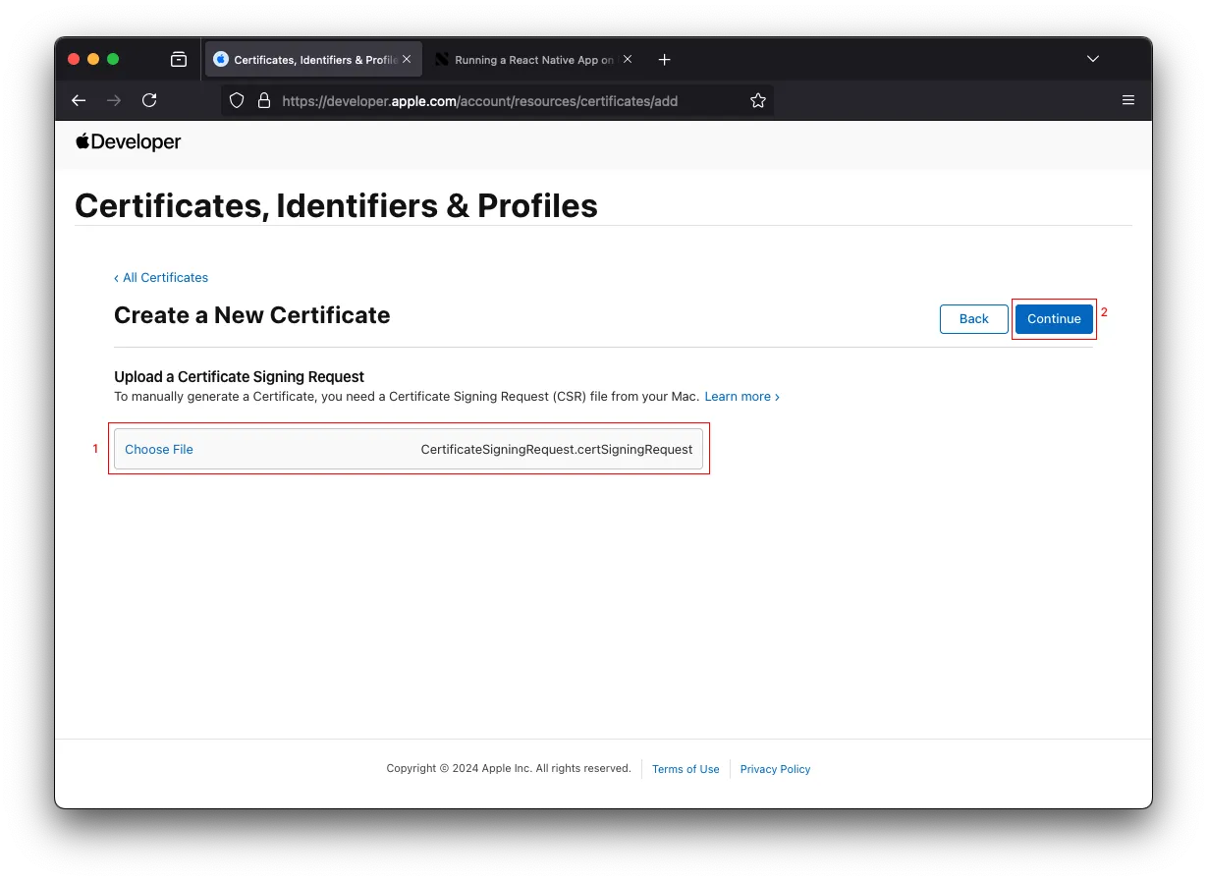Click the Apple Developer logo
Viewport: 1207px width, 881px height.
(129, 142)
